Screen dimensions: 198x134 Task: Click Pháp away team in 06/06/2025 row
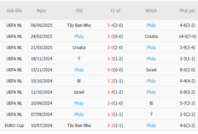151,25
